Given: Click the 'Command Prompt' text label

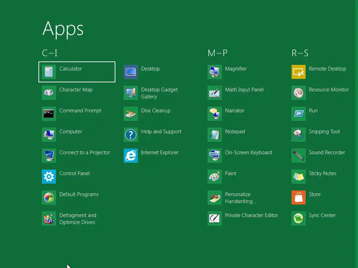Looking at the screenshot, I should coord(80,111).
